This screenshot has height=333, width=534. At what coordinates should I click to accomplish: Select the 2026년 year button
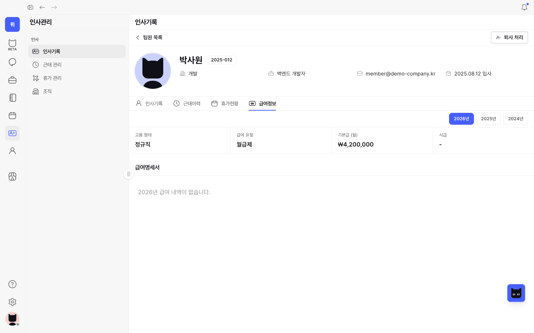(x=461, y=119)
